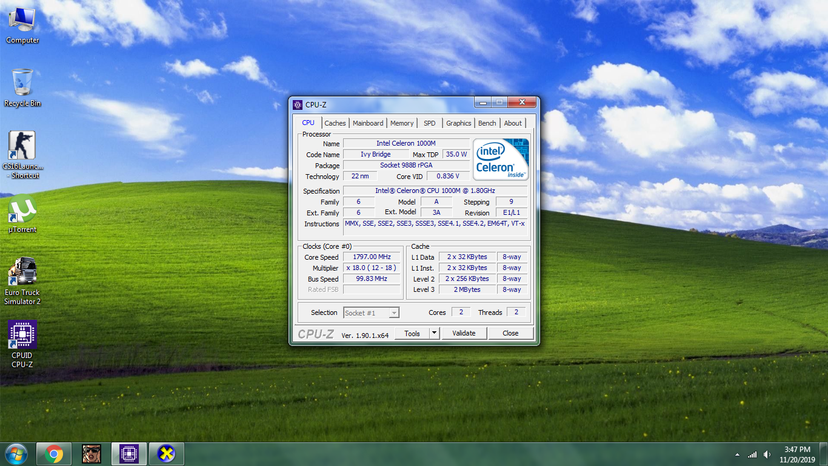Click the Bus Speed value '99.83 MHz'
This screenshot has width=828, height=466.
click(372, 279)
